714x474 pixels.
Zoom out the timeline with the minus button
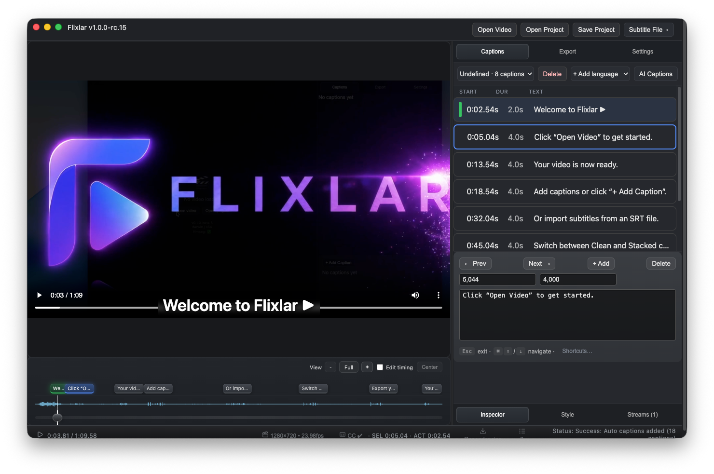tap(330, 367)
